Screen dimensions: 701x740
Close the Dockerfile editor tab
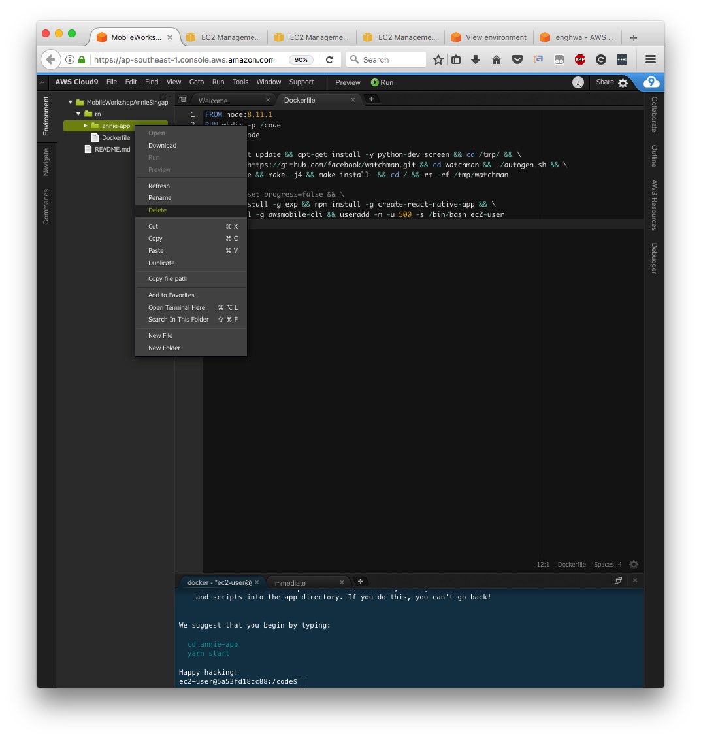click(x=353, y=100)
